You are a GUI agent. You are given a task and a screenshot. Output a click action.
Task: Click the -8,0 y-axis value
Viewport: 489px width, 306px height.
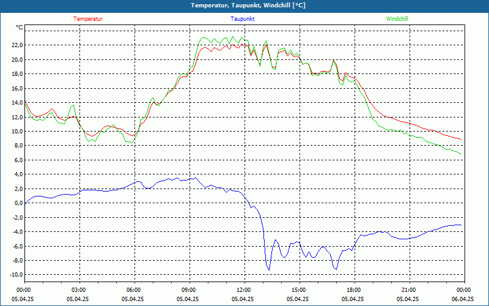(18, 261)
